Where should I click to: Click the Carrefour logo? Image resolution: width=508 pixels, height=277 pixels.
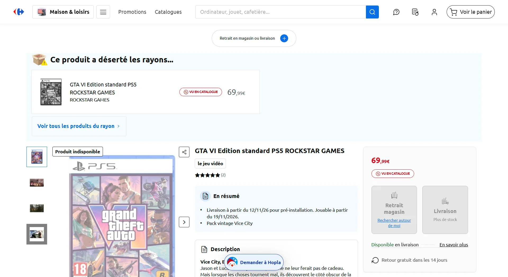(19, 12)
